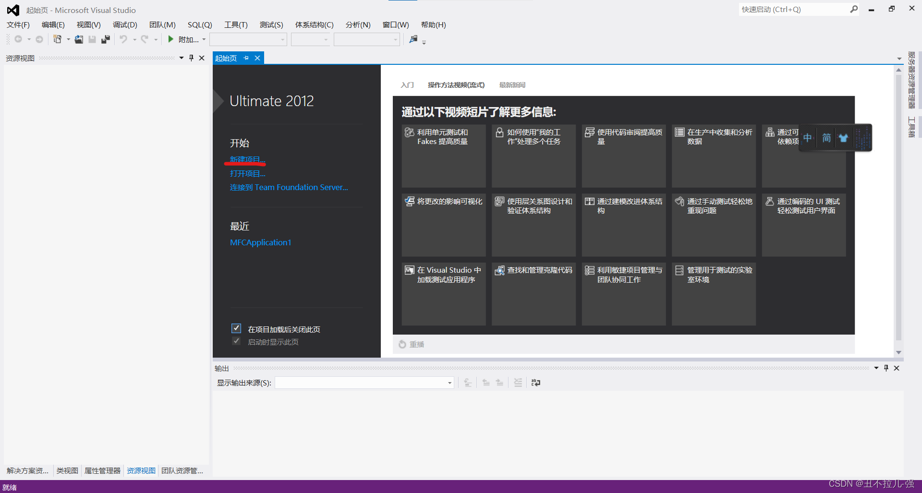Switch to the 入门 start page tab
The image size is (922, 493).
coord(407,85)
